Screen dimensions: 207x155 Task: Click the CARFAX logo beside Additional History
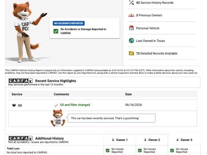click(x=20, y=138)
